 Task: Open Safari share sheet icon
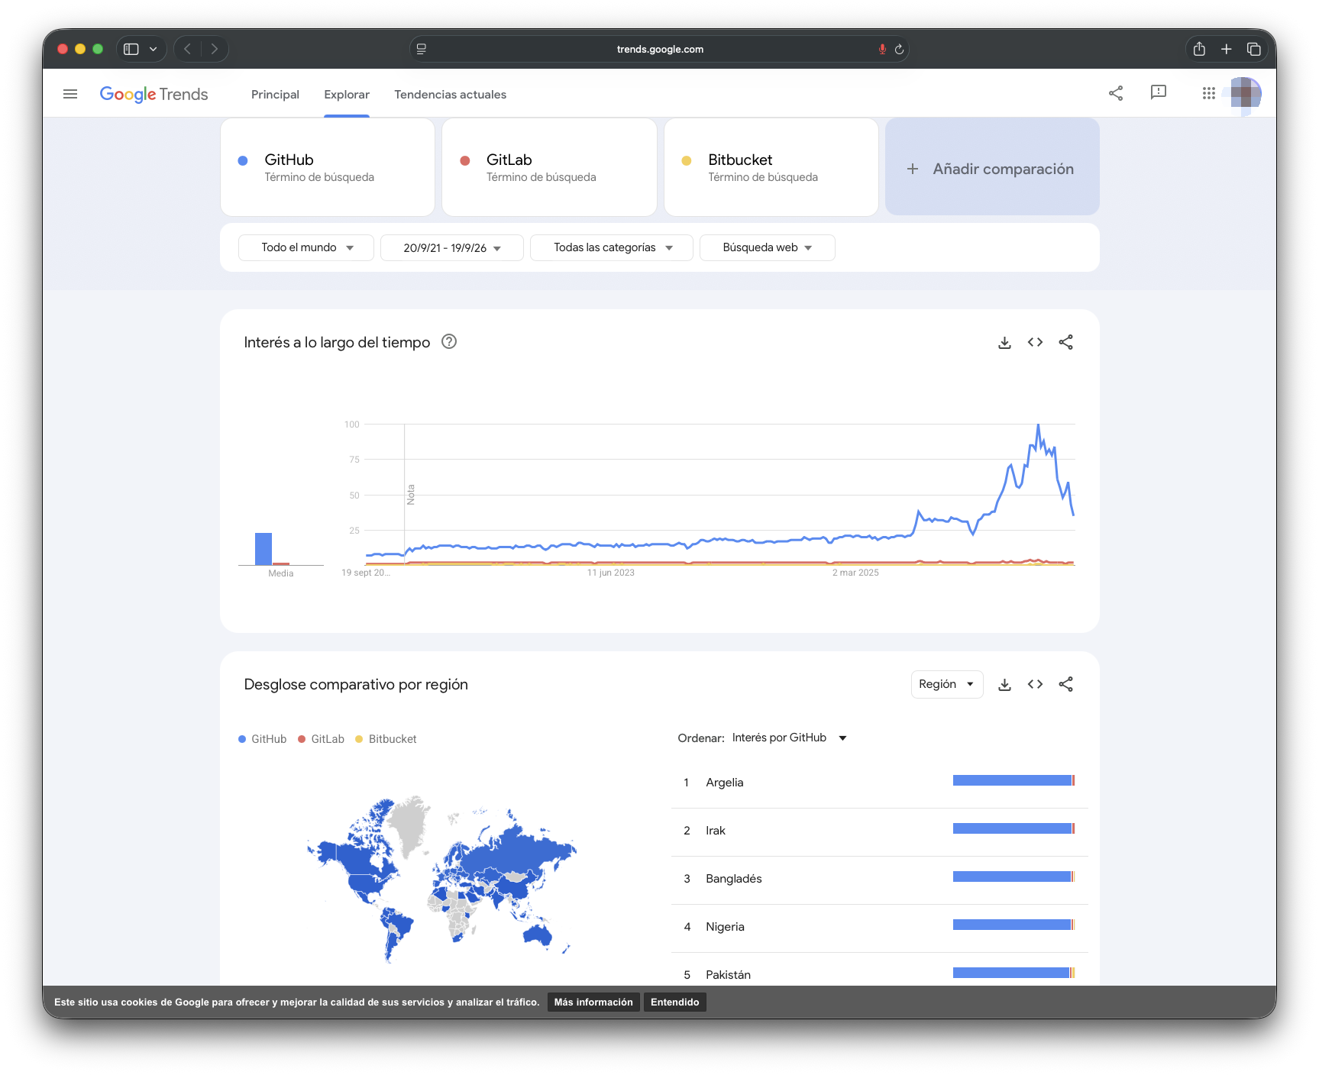[1199, 49]
